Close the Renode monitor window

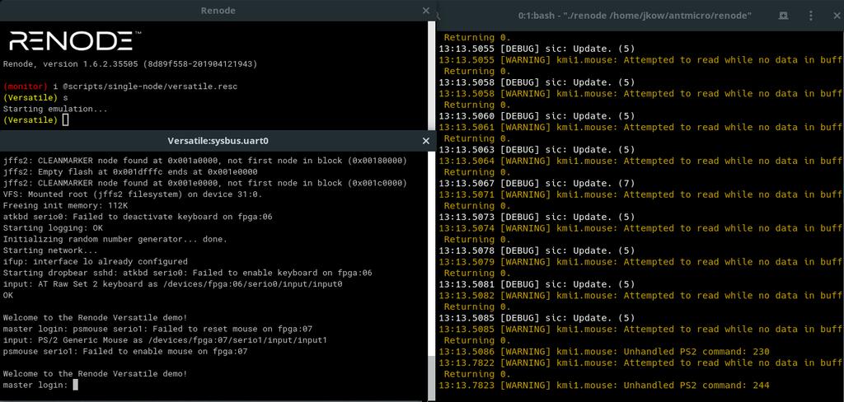tap(426, 10)
